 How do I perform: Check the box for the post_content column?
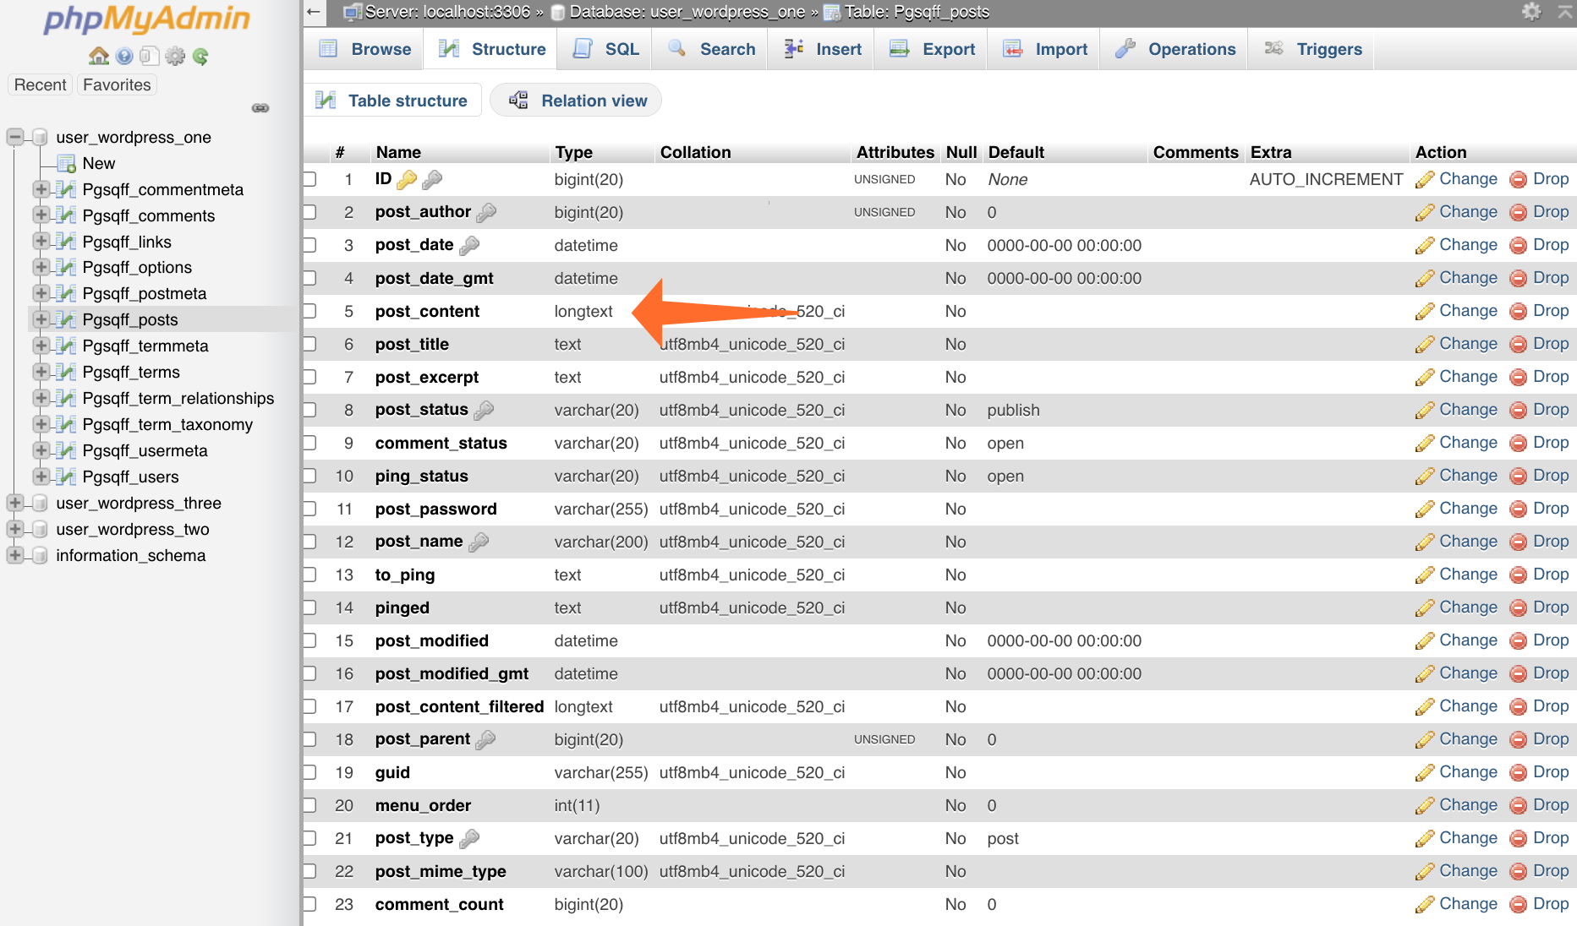click(x=310, y=311)
